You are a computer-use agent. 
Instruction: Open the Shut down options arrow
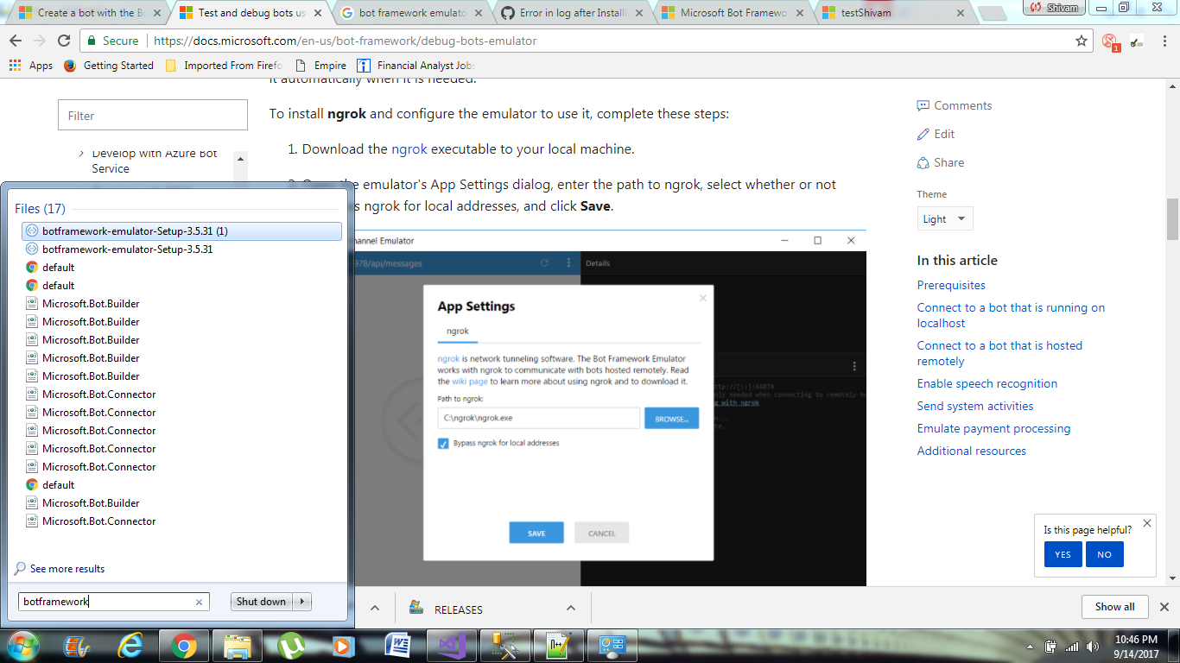coord(303,601)
